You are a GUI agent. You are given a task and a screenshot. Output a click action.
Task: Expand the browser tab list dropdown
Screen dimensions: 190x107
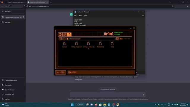tap(170, 2)
